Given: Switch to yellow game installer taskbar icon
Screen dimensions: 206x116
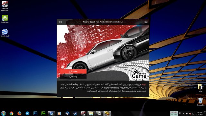Looking at the screenshot, I should point(107,113).
